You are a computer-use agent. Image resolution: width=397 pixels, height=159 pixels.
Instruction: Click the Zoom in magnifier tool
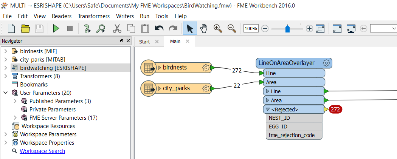click(218, 29)
